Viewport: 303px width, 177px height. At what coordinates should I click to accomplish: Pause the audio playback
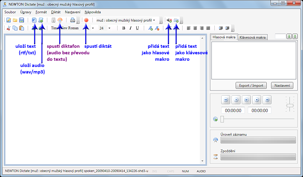pyautogui.click(x=246, y=100)
